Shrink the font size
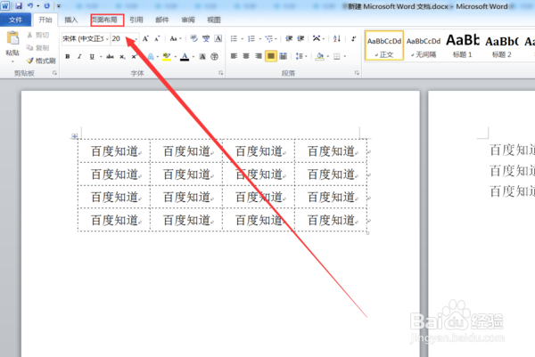The height and width of the screenshot is (357, 535). tap(157, 38)
